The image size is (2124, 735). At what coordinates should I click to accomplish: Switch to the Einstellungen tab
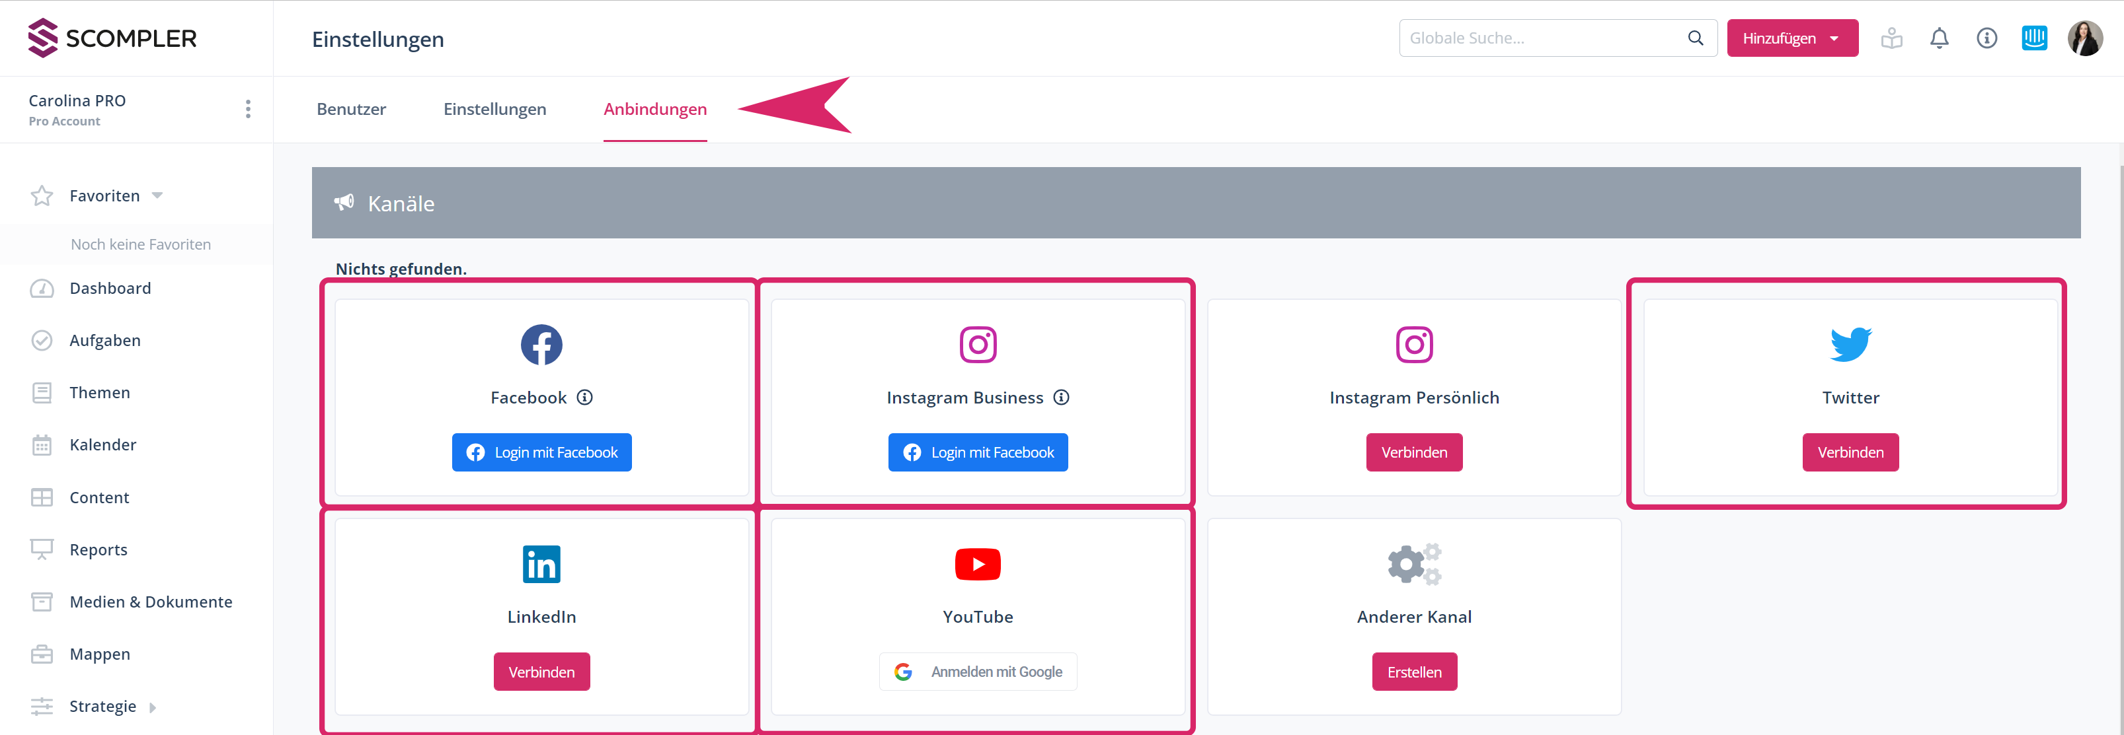pos(494,110)
